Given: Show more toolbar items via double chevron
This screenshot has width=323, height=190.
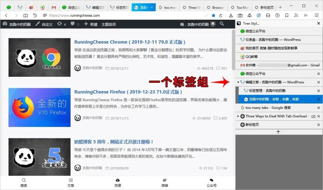Looking at the screenshot, I should point(305,16).
